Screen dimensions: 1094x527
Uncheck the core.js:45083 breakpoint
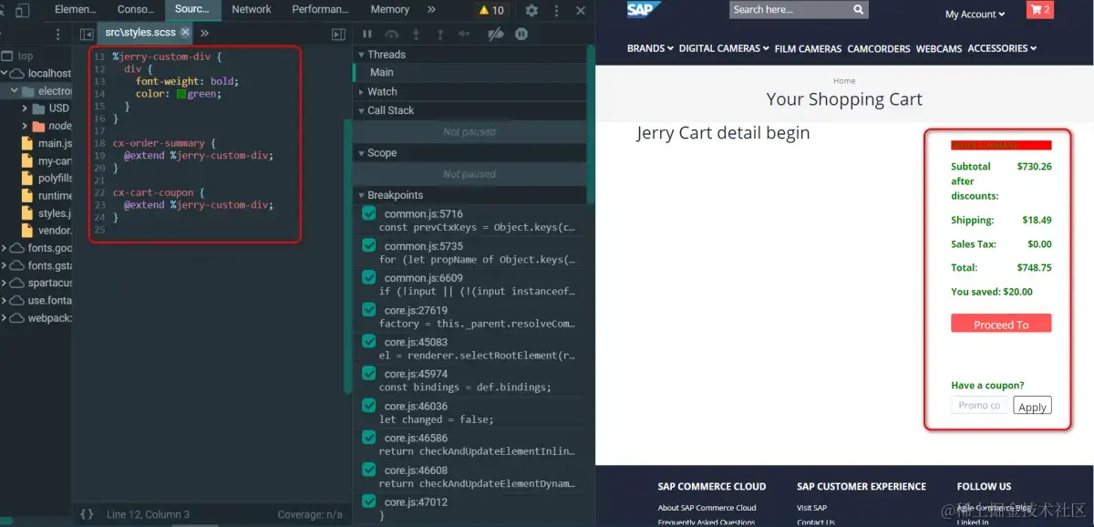[x=368, y=341]
